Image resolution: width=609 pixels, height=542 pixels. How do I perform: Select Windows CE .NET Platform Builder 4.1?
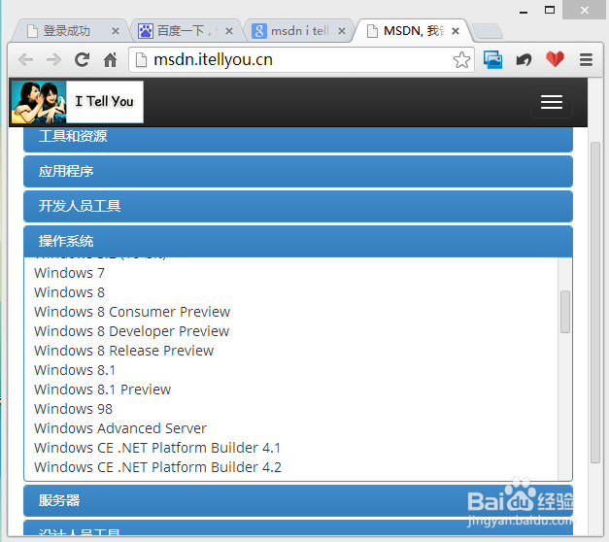tap(157, 448)
